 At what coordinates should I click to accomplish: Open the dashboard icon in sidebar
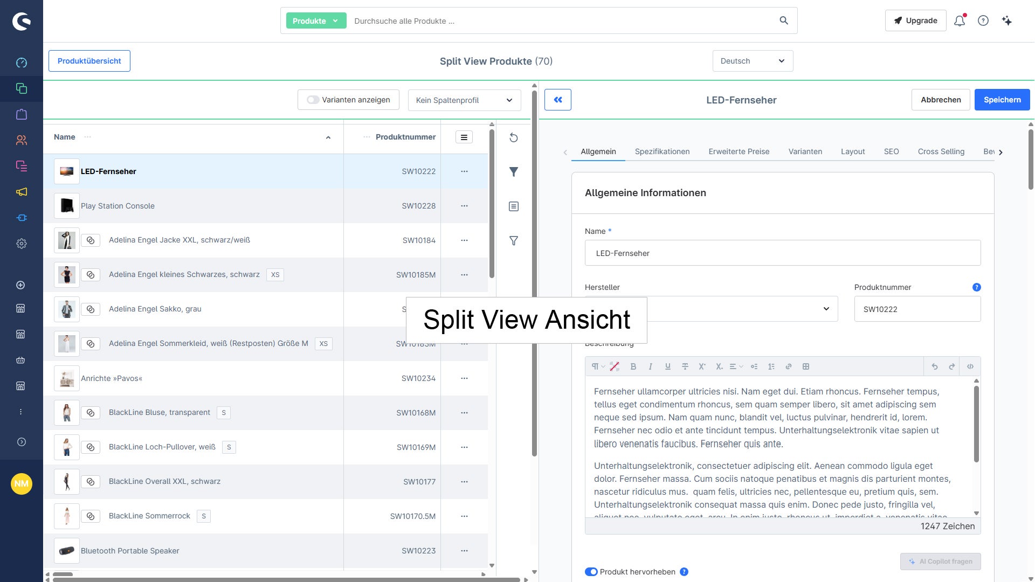click(21, 63)
